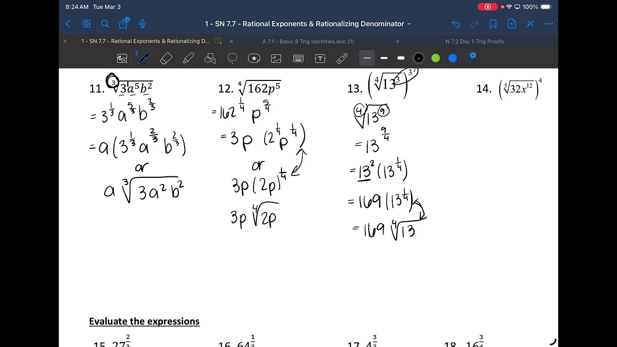This screenshot has height=347, width=617.
Task: Toggle read-only mode pencil icon
Action: point(530,24)
